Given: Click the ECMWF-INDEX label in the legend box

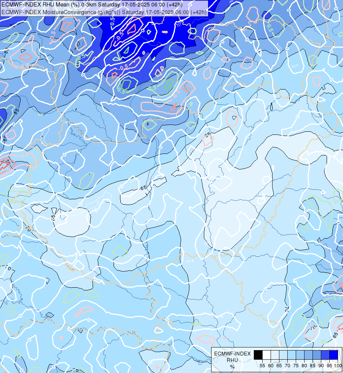Looking at the screenshot, I should 232,354.
